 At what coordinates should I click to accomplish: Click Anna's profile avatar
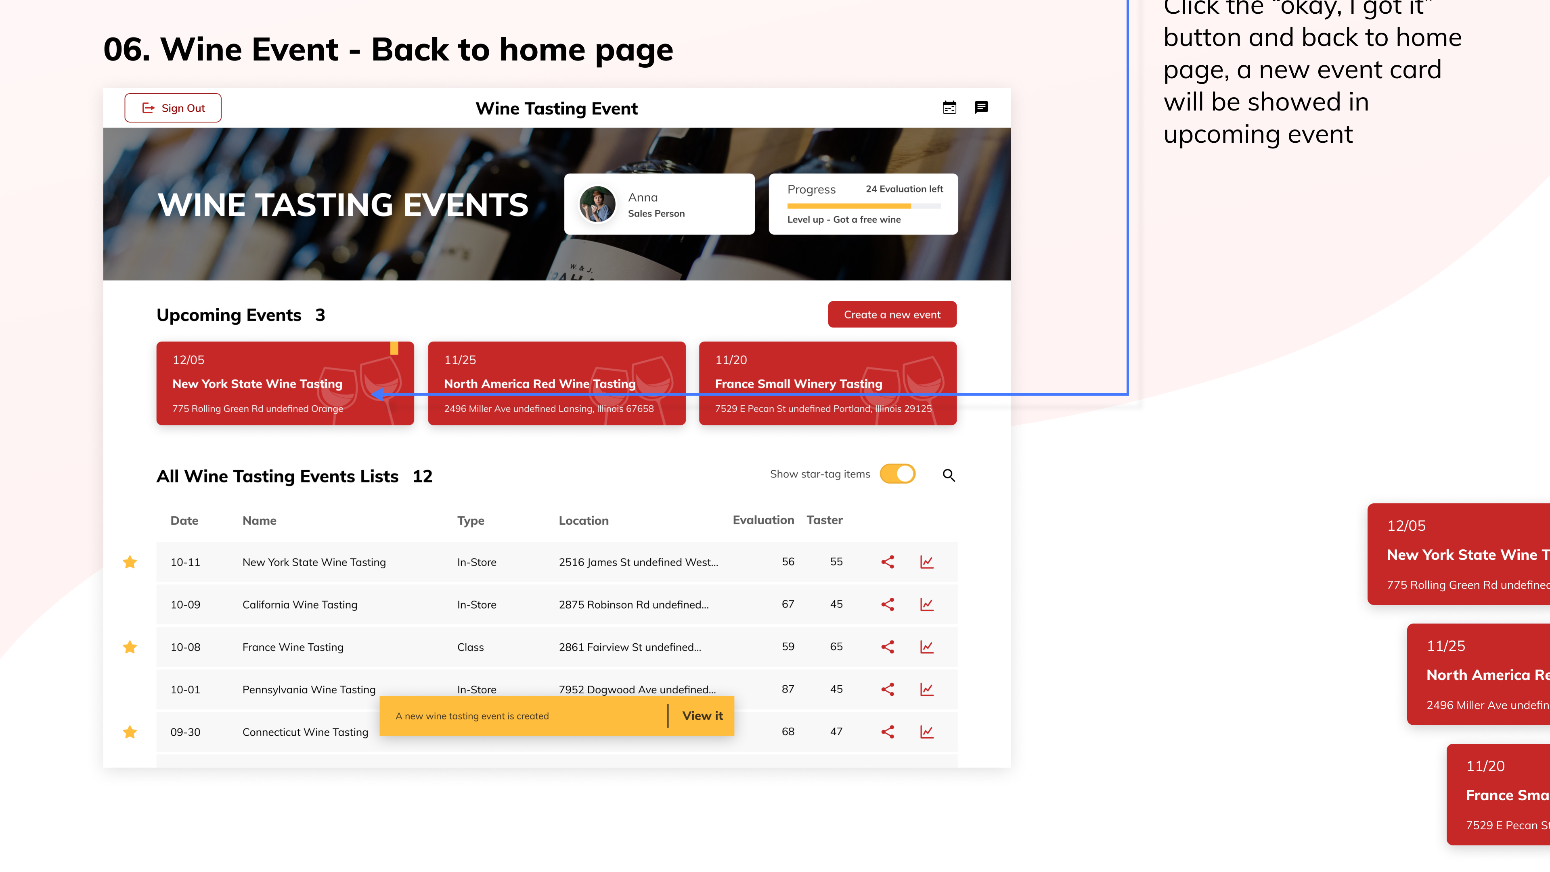click(x=597, y=204)
